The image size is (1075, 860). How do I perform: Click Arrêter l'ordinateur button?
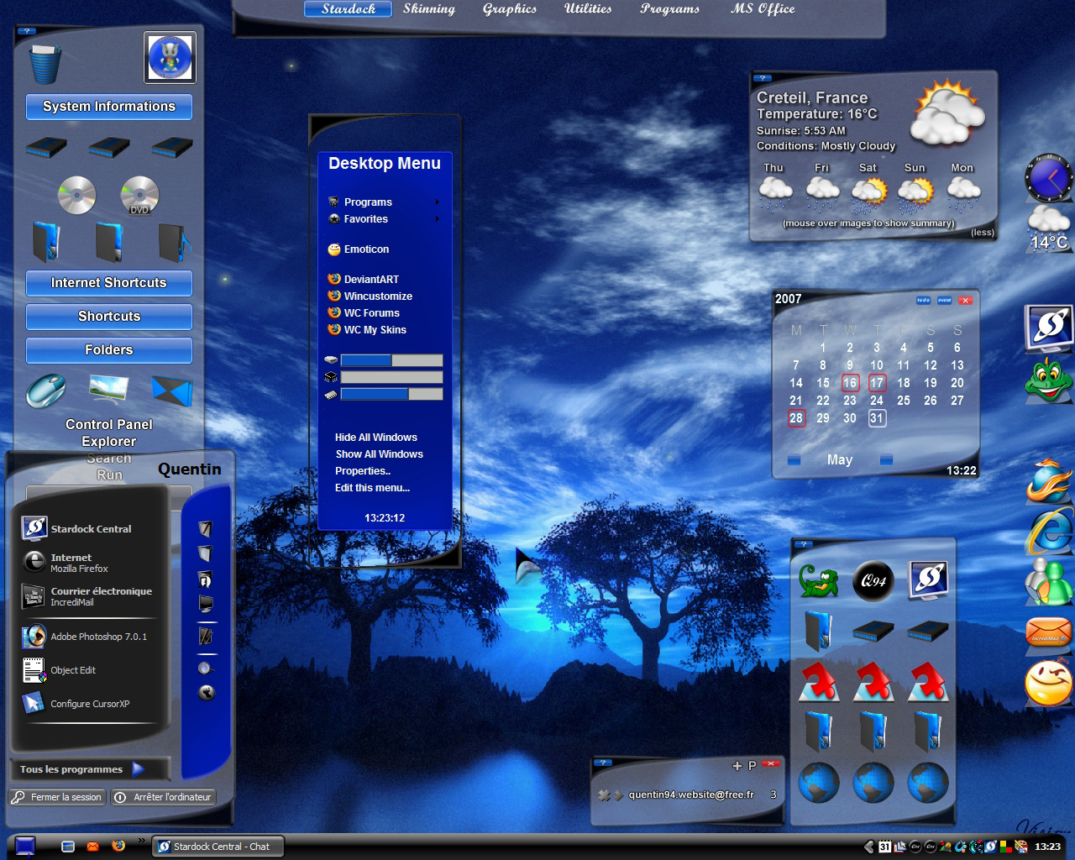point(164,797)
